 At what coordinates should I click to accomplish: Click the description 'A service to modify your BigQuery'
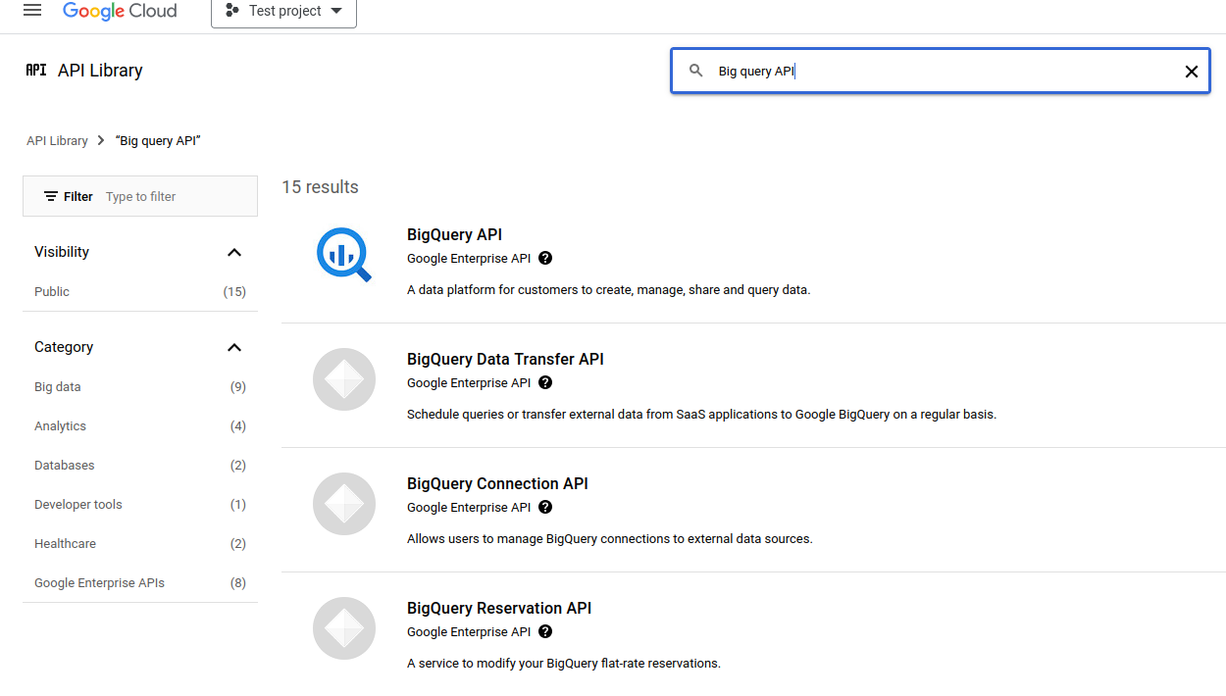[x=564, y=664]
